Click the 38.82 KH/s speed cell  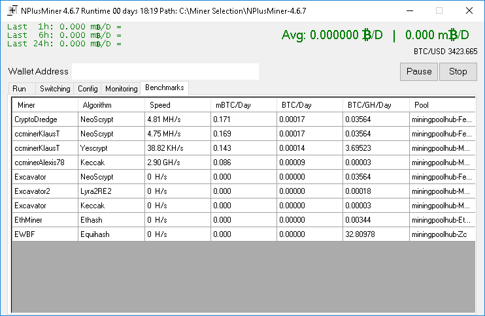tap(178, 148)
